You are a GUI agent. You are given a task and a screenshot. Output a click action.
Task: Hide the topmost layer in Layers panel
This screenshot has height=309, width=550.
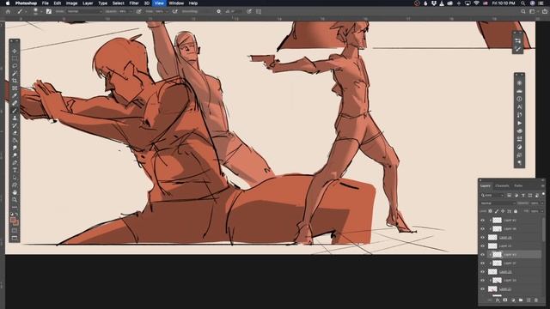point(483,221)
